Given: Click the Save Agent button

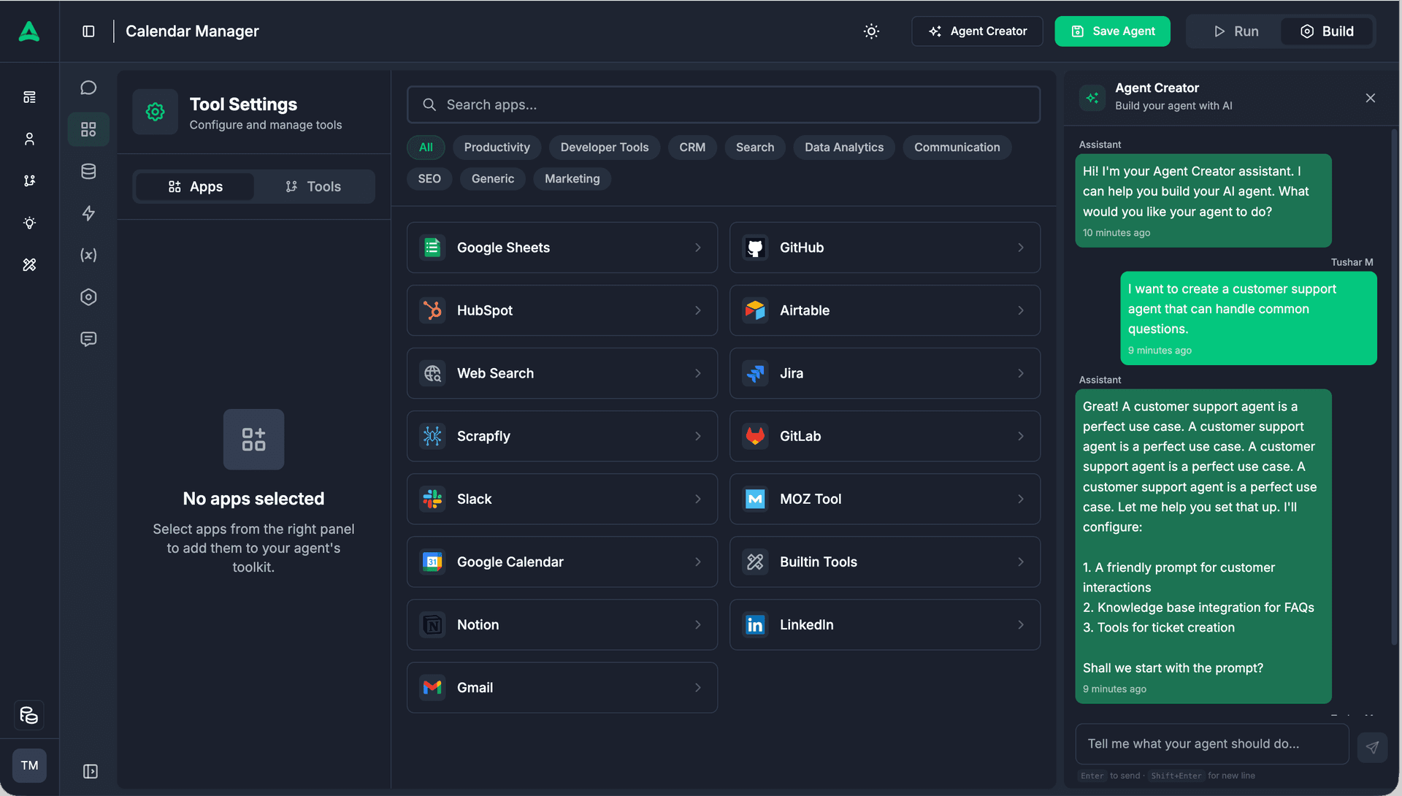Looking at the screenshot, I should pyautogui.click(x=1112, y=31).
